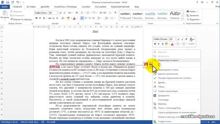The width and height of the screenshot is (220, 124).
Task: Click the font color (red A) button in ribbon
Action: (74, 18)
